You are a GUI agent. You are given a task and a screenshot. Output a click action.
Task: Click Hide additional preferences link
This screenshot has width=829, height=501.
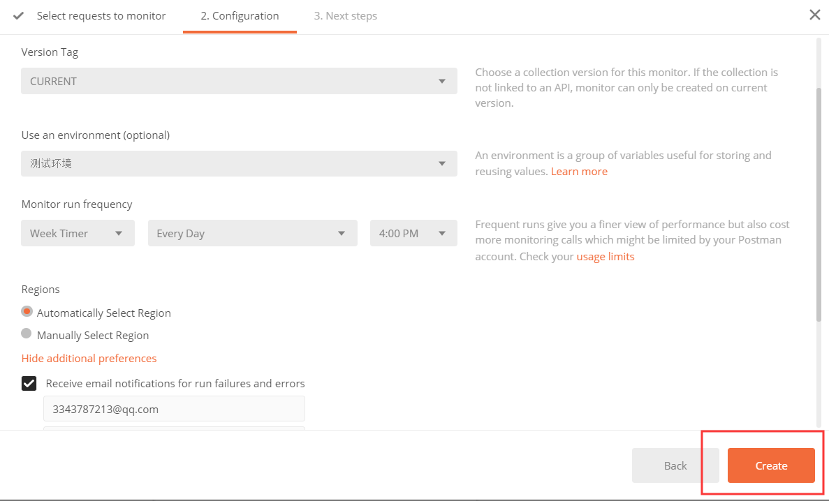click(89, 358)
